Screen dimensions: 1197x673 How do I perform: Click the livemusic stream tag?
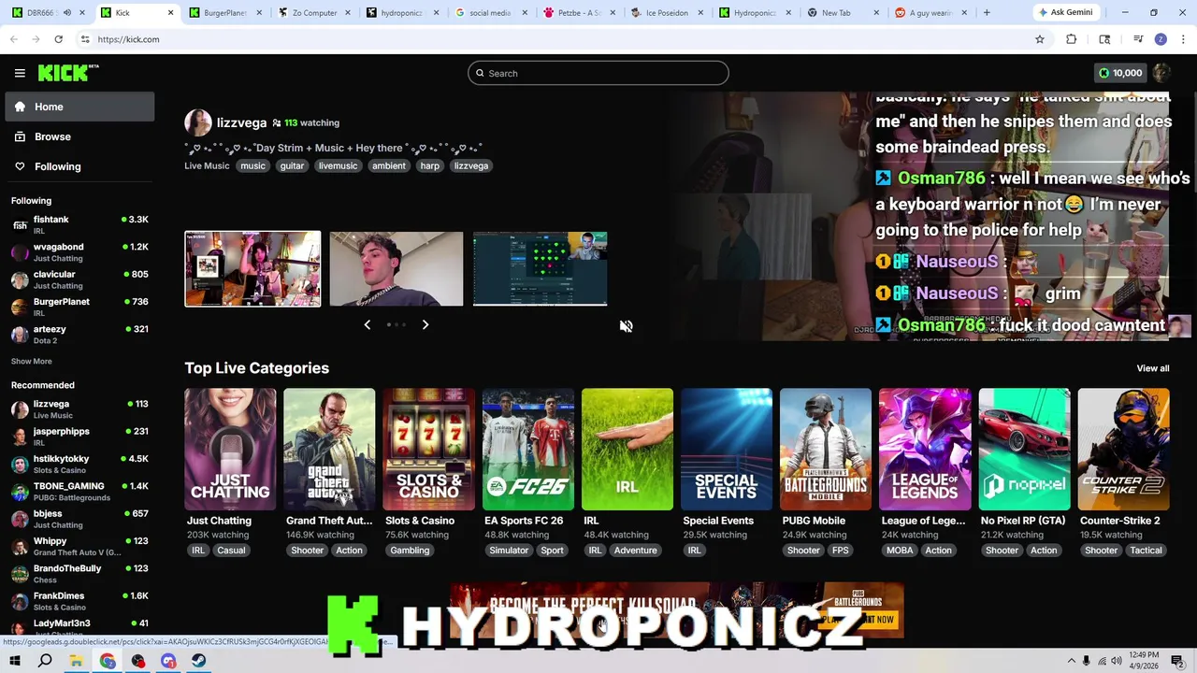338,165
